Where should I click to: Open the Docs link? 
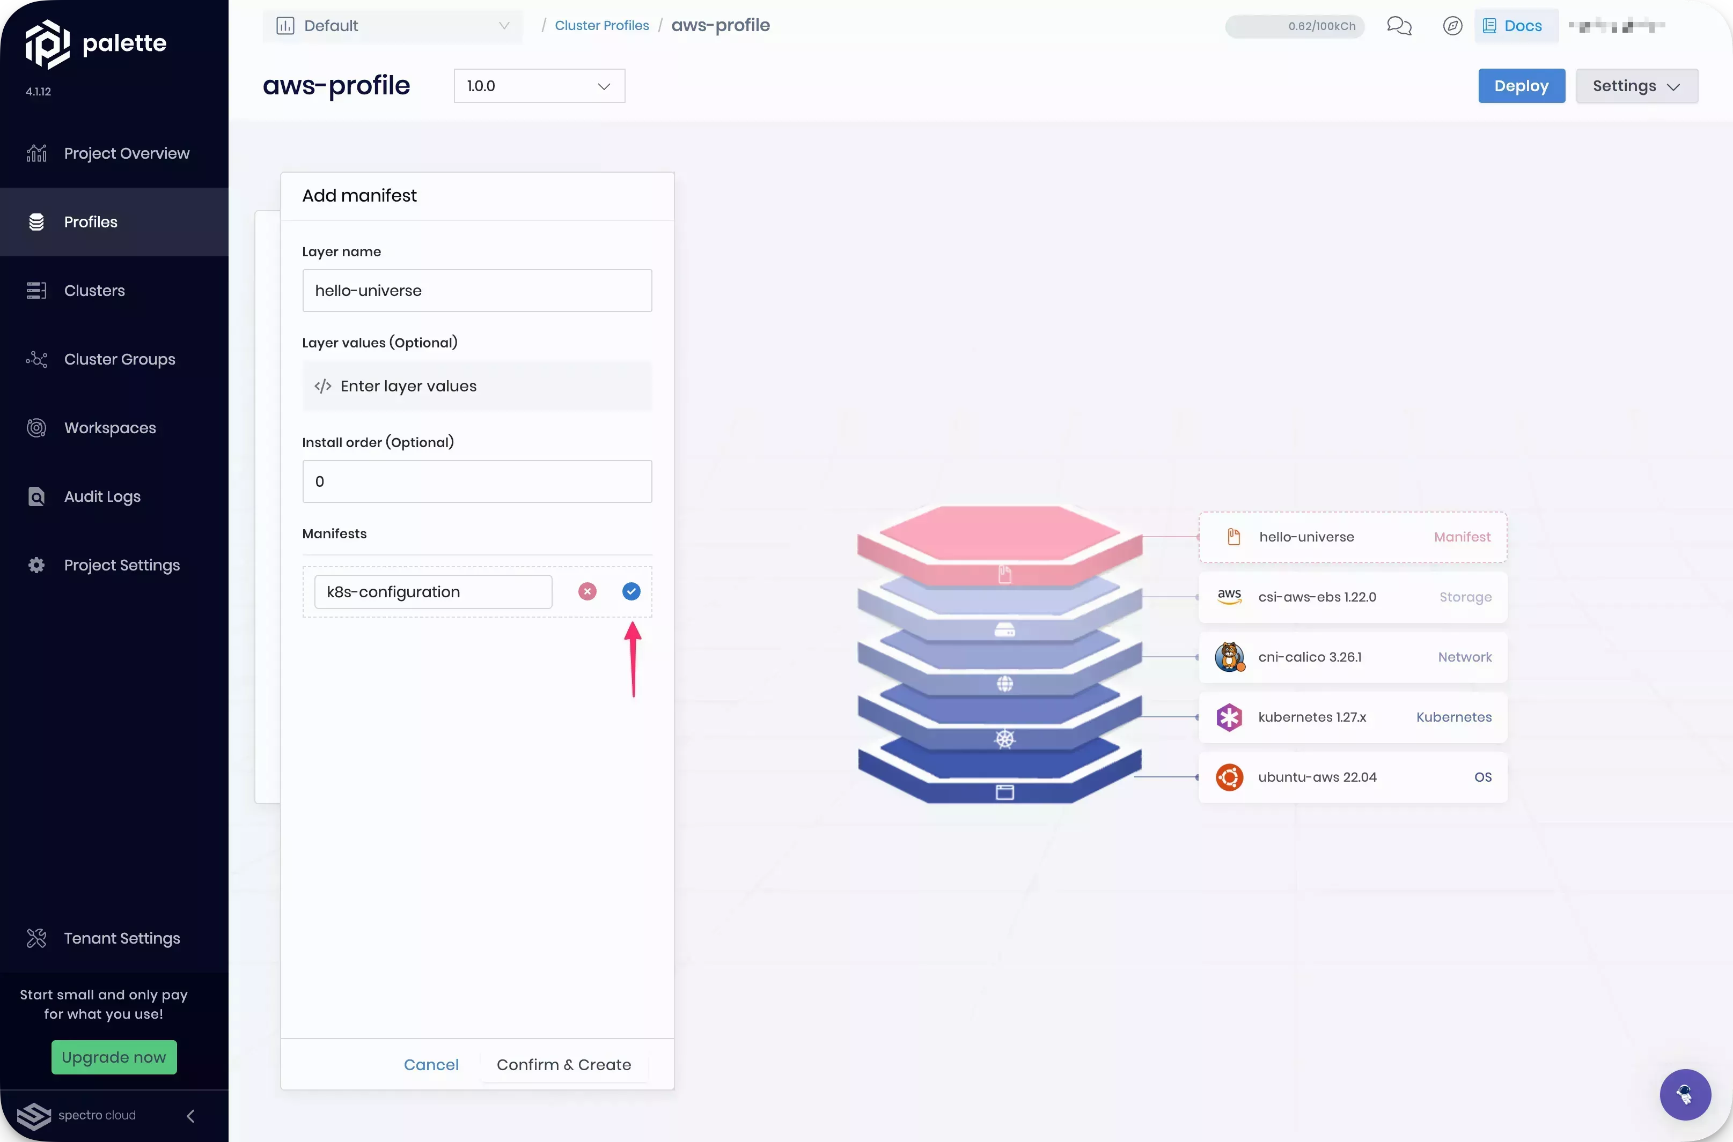click(x=1516, y=26)
